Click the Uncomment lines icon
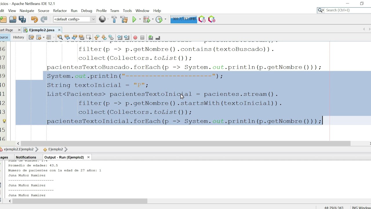The height and width of the screenshot is (209, 371). [x=158, y=37]
